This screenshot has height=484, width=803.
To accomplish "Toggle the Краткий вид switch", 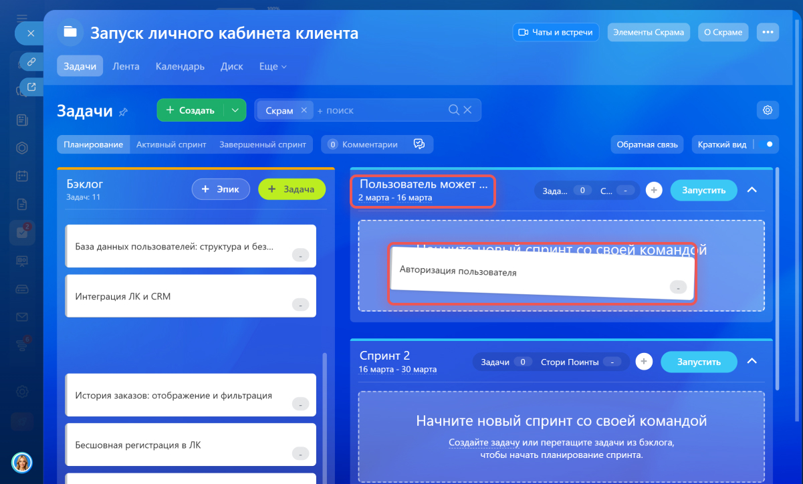I will pyautogui.click(x=766, y=144).
